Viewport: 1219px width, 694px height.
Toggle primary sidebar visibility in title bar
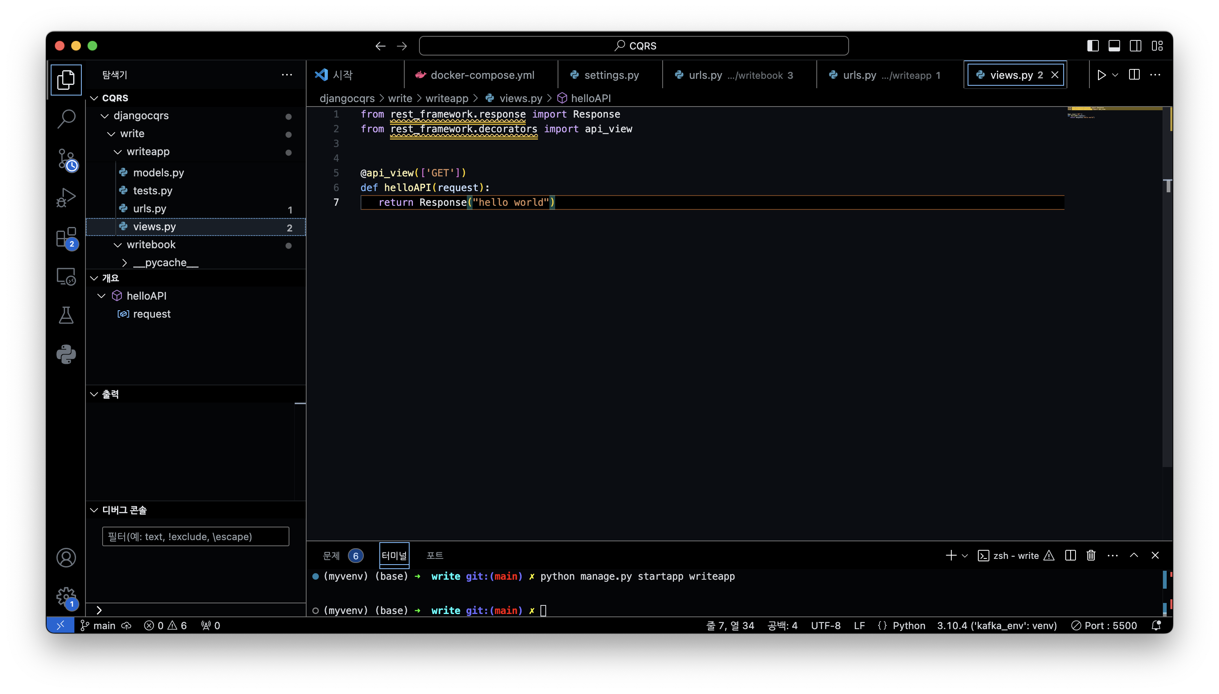point(1093,46)
